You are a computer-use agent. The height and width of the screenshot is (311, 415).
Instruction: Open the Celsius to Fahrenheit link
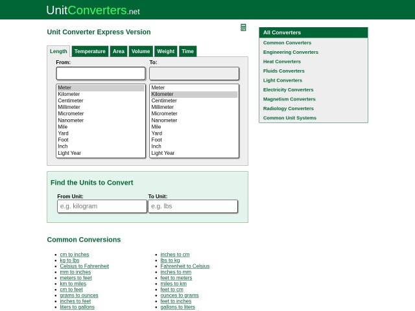(84, 266)
